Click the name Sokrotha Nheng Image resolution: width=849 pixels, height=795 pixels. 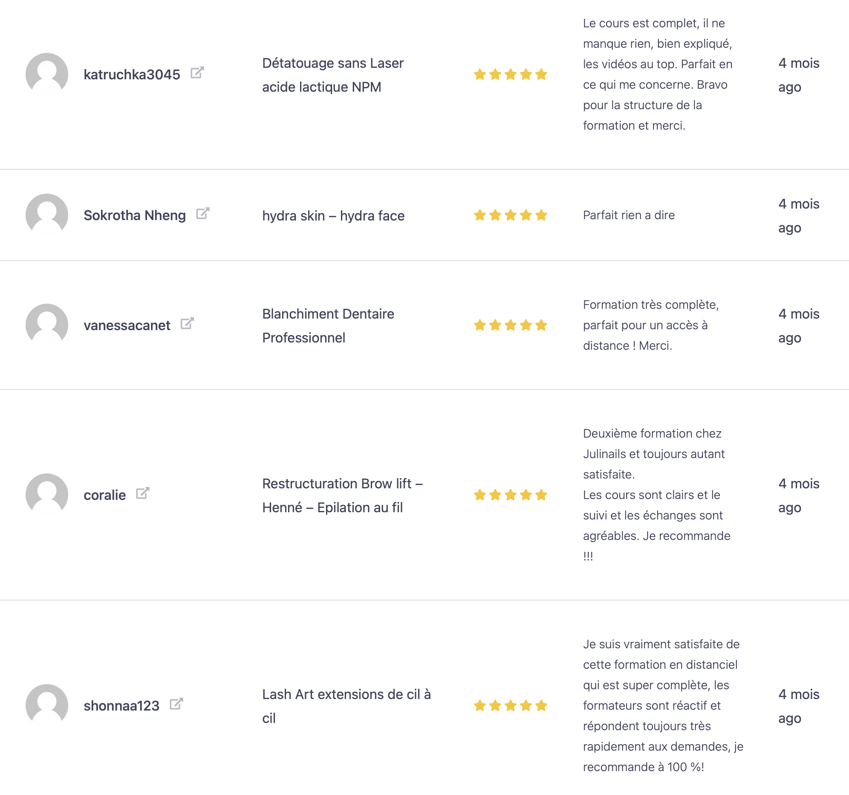(x=135, y=215)
